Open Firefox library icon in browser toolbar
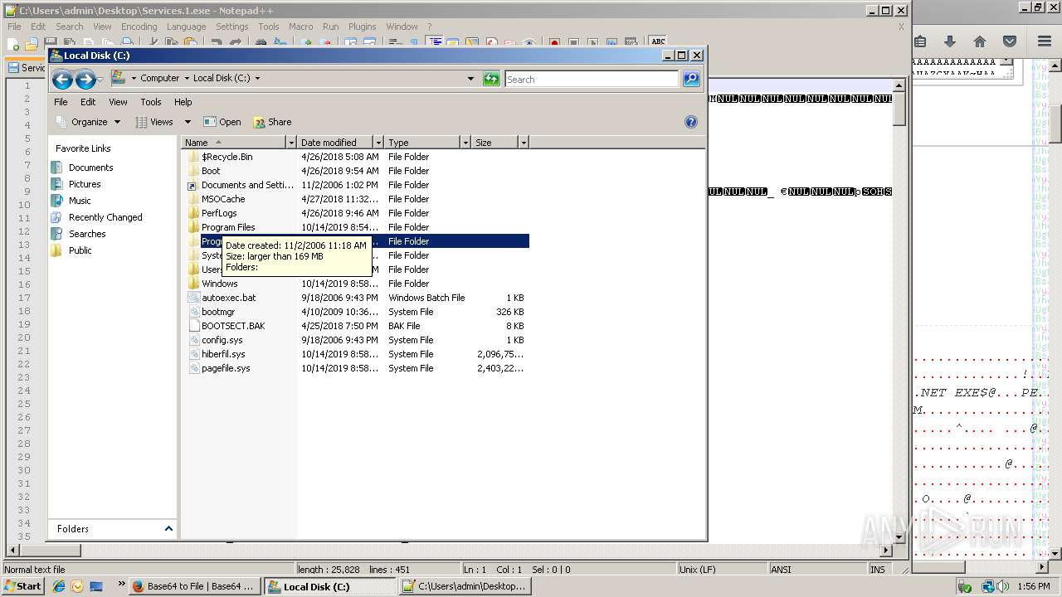This screenshot has width=1062, height=597. click(x=920, y=41)
